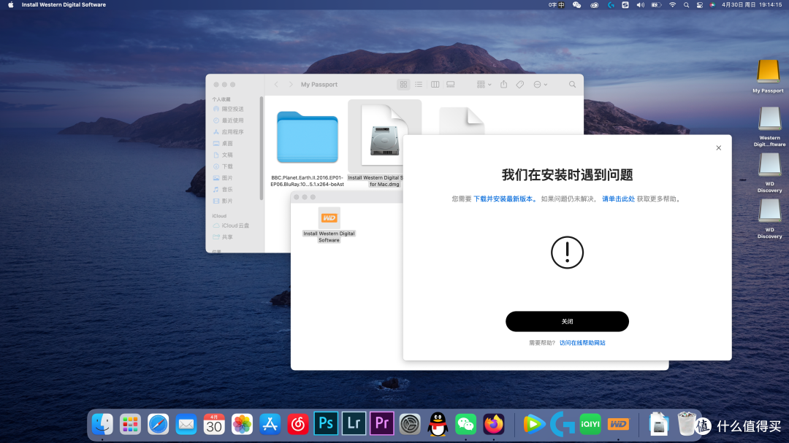Open Finder from the Dock

(x=102, y=425)
